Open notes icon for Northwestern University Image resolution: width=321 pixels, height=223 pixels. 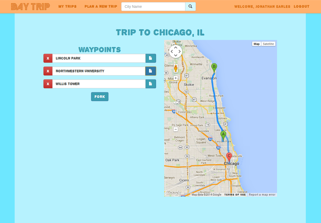[x=151, y=71]
